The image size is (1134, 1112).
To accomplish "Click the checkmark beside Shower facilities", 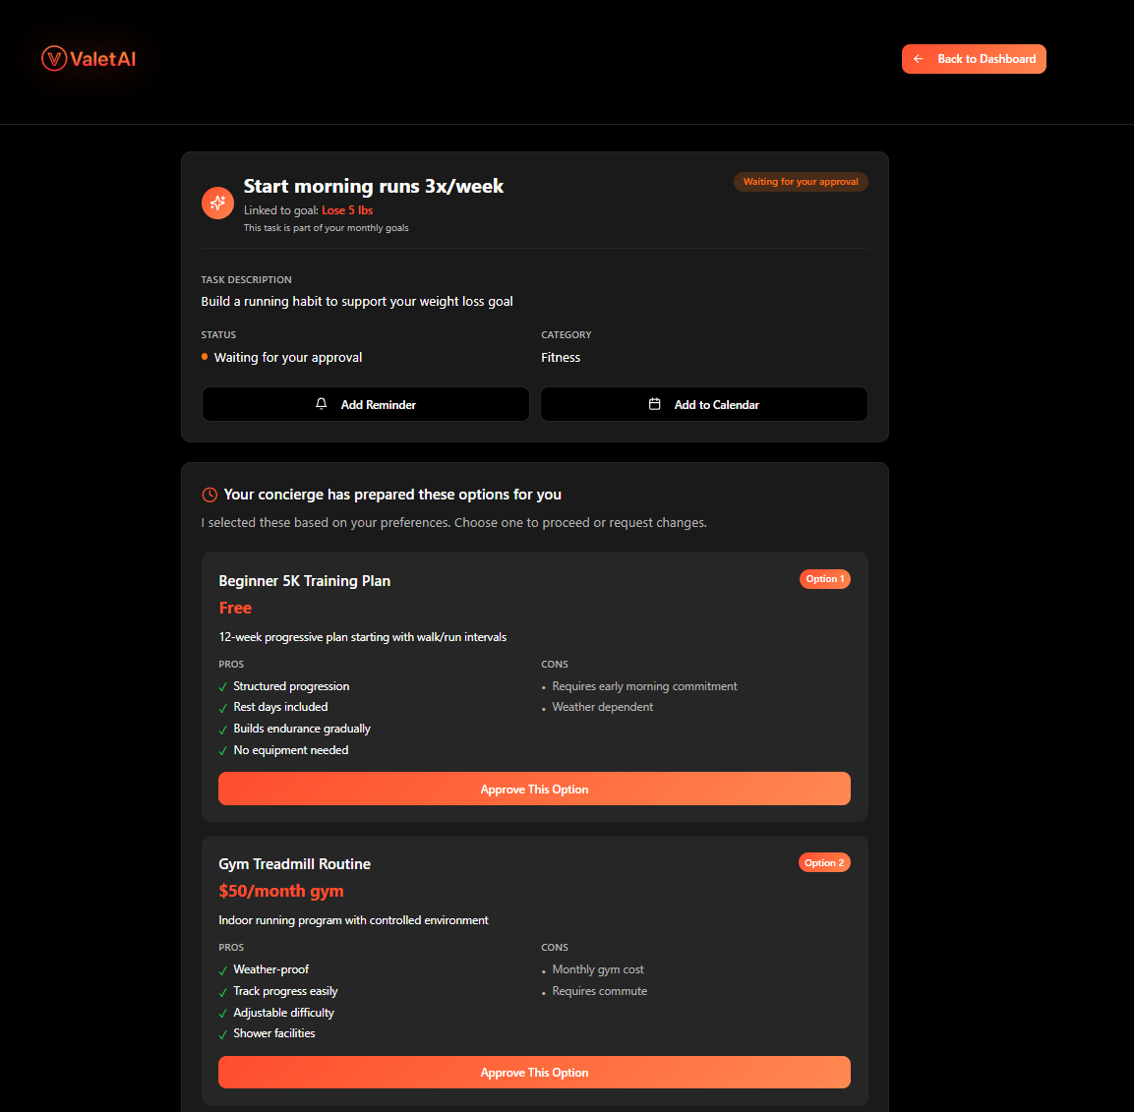I will [222, 1033].
